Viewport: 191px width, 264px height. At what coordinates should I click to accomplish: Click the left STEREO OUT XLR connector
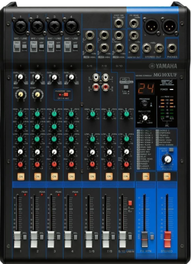151,26
